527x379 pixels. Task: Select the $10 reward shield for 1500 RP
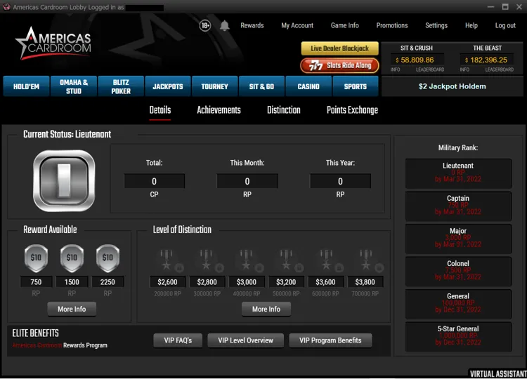pos(72,258)
